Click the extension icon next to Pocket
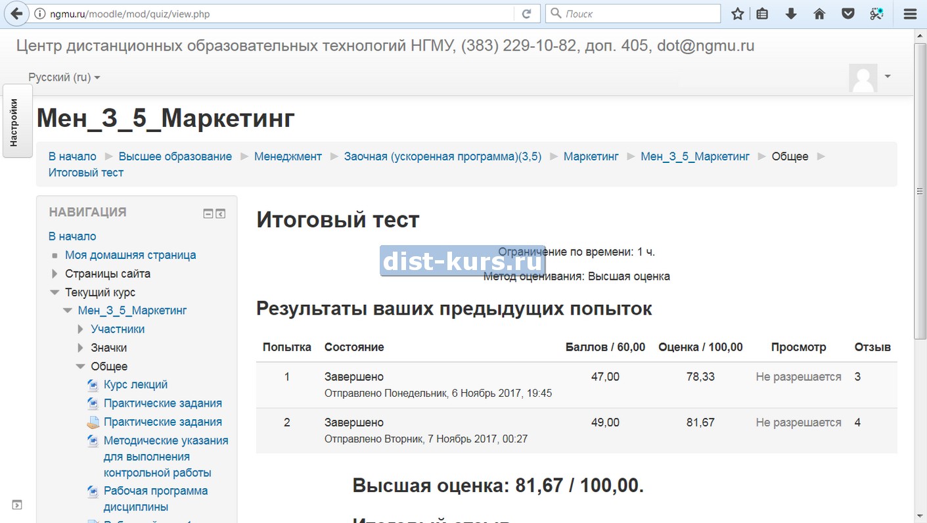The image size is (927, 523). 876,14
